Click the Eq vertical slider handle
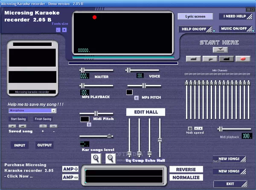Screen dimensions: 256x190 click(x=129, y=154)
